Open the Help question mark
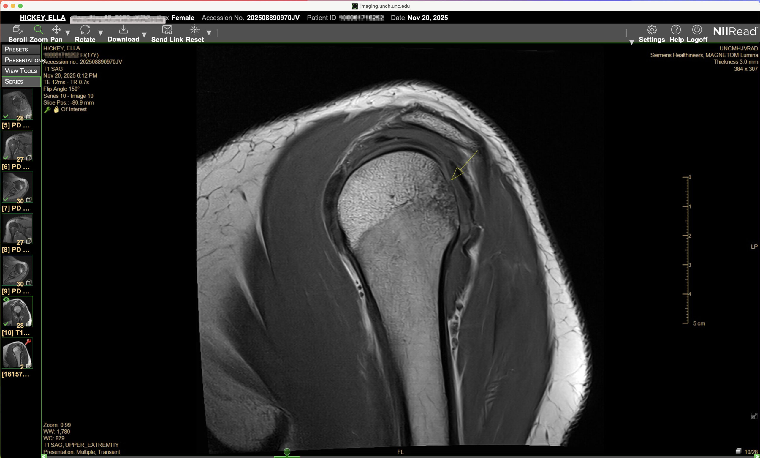This screenshot has width=760, height=458. point(676,30)
